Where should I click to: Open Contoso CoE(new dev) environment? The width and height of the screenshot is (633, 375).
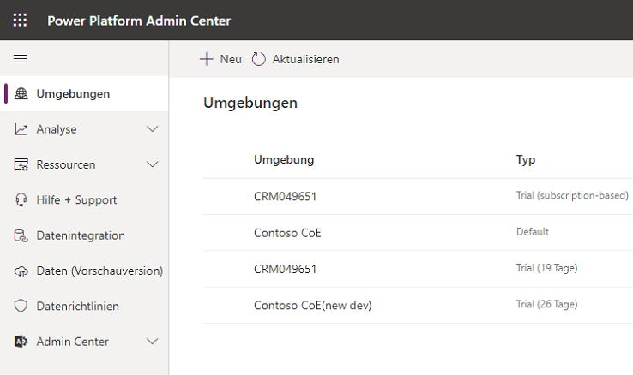coord(313,306)
